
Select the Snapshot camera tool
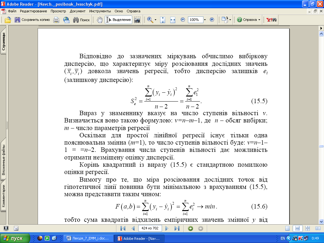[137, 20]
